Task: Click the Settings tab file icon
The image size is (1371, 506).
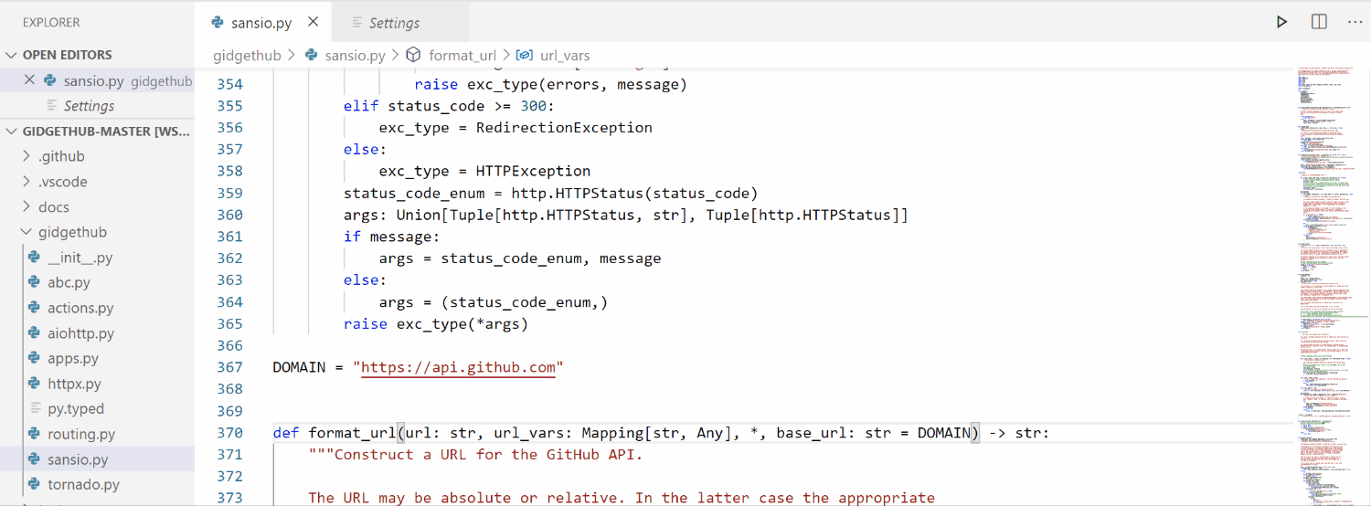Action: coord(356,23)
